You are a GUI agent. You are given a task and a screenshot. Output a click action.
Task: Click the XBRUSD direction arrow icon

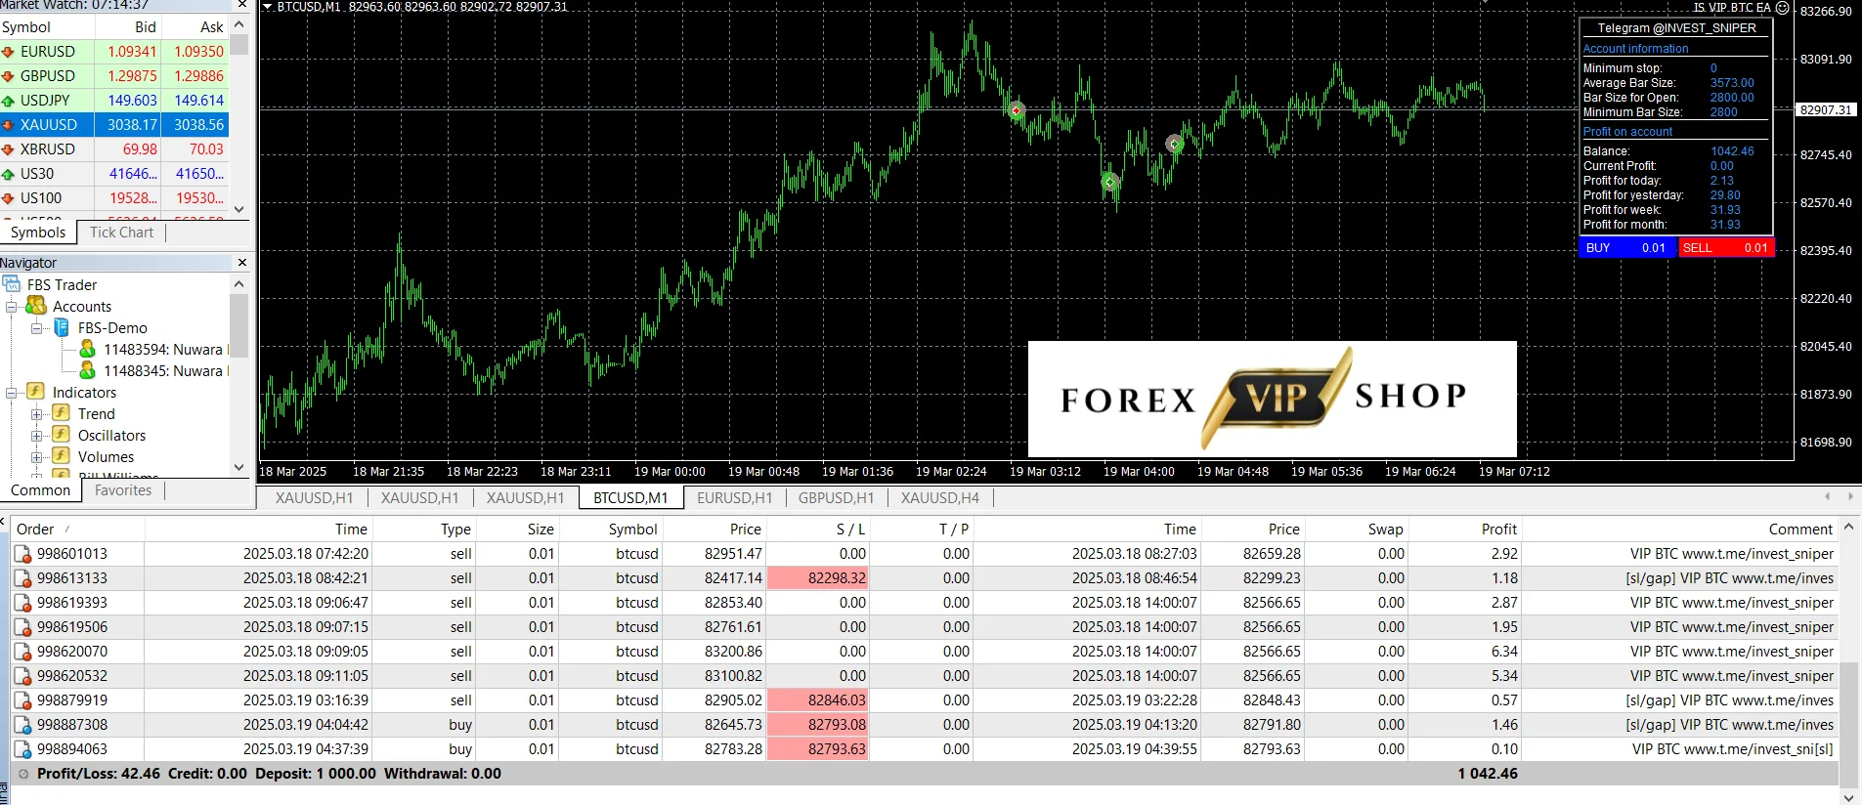tap(8, 149)
